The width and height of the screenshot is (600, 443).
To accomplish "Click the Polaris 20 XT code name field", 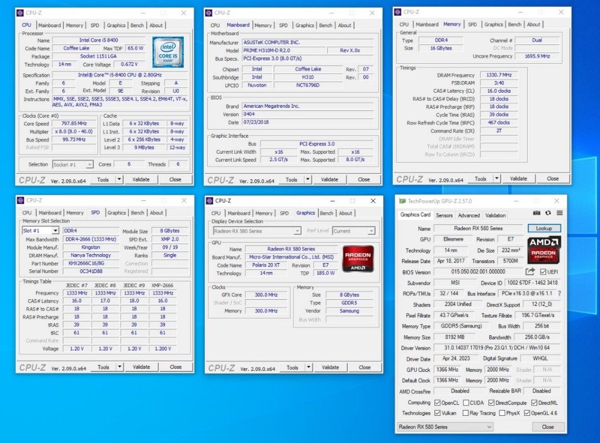I will point(266,265).
